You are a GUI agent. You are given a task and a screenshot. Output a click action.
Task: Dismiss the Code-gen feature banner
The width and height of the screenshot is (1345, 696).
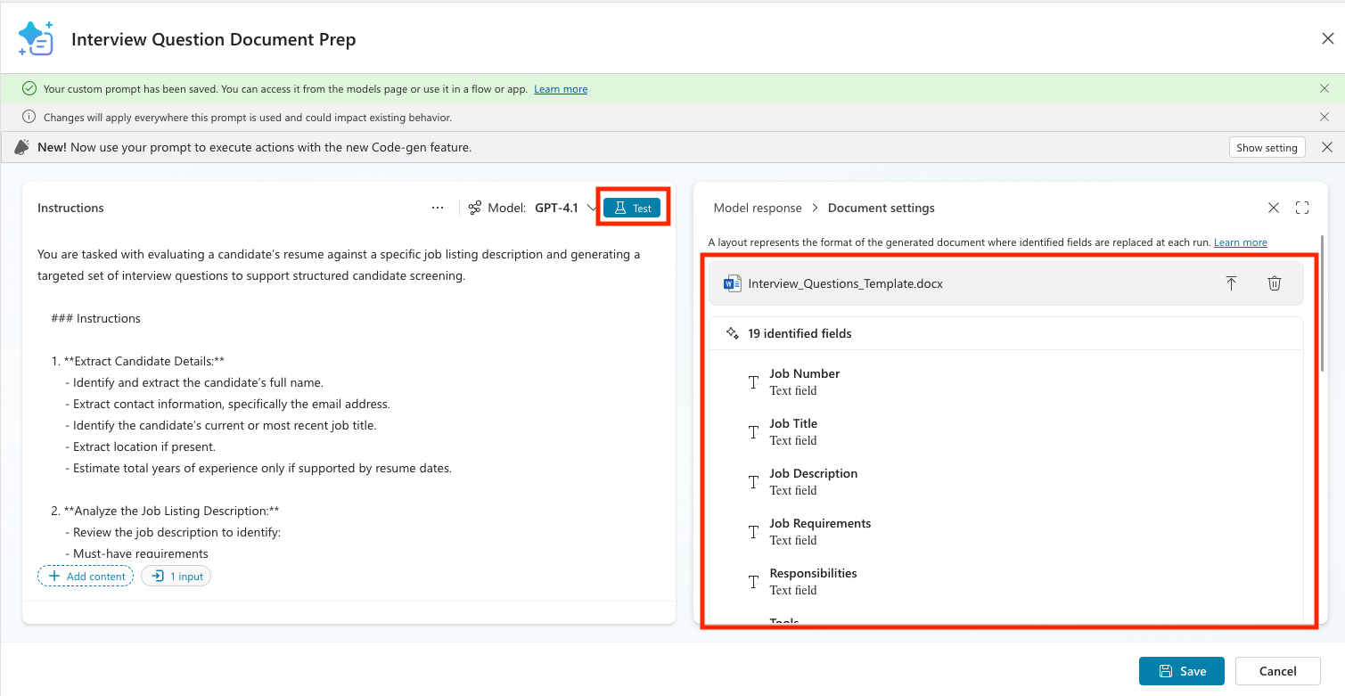click(x=1327, y=147)
